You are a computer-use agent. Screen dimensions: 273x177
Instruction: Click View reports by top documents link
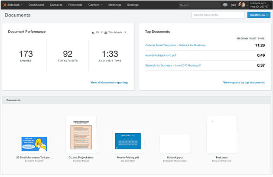(244, 82)
